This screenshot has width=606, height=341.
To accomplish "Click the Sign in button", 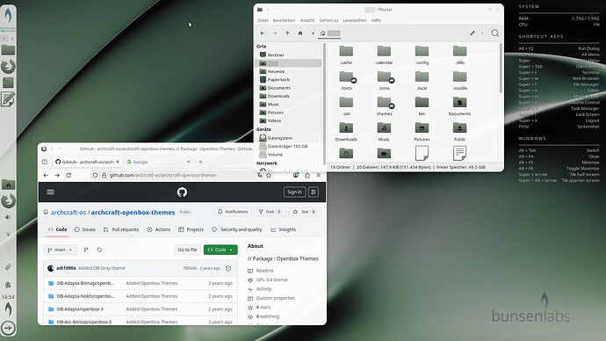I will (294, 192).
